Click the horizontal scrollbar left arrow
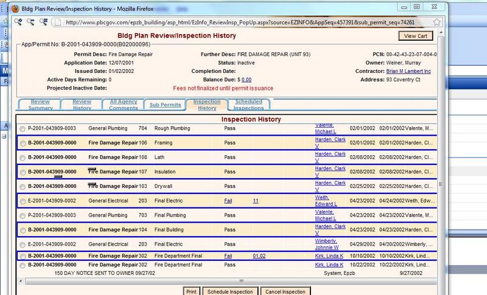 pyautogui.click(x=21, y=281)
